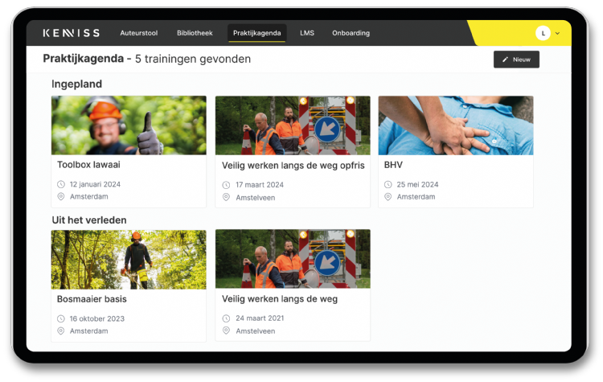Click clock icon next to 17 maart 2024

(226, 185)
